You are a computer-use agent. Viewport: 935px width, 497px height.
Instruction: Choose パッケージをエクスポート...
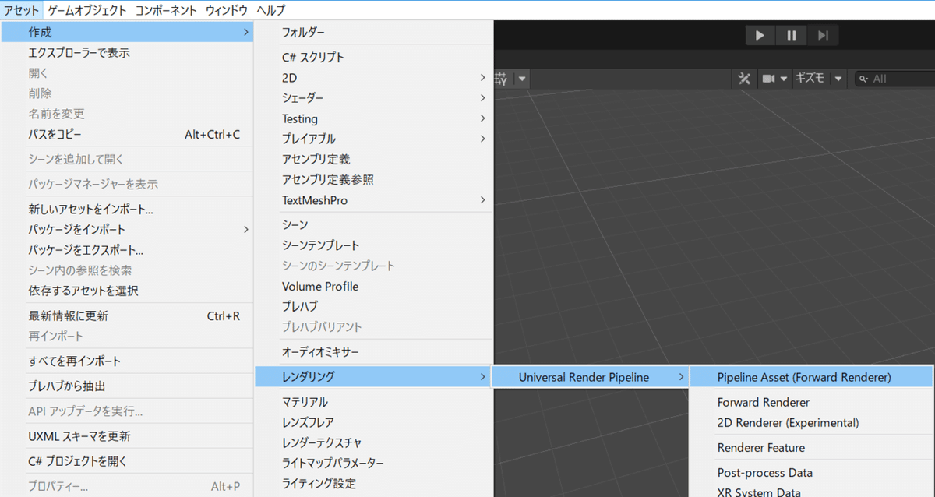coord(127,250)
